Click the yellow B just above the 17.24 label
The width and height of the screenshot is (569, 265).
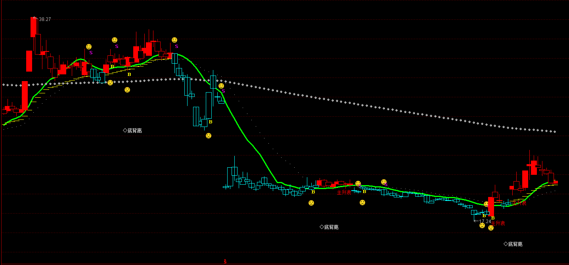[x=484, y=216]
